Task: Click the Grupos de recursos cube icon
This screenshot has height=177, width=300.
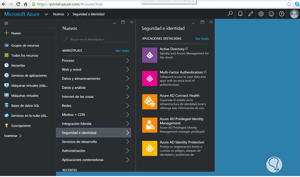Action: 7,45
